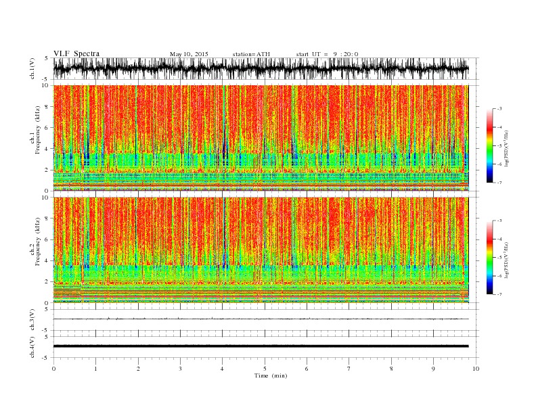The width and height of the screenshot is (536, 414).
Task: Click the ch.1 log(PSD) color bar
Action: pyautogui.click(x=489, y=145)
